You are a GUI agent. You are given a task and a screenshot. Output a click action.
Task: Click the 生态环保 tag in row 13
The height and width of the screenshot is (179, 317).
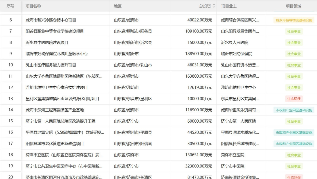point(294,99)
